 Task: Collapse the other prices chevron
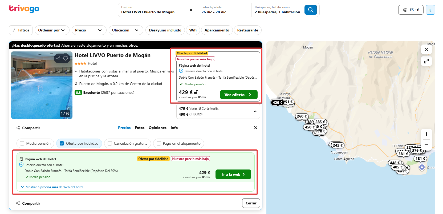point(255,111)
